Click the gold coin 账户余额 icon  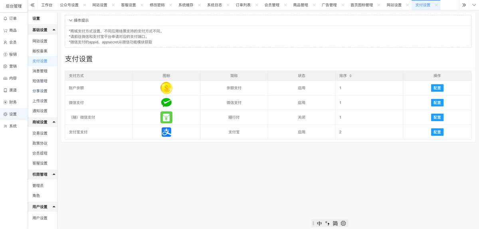tap(166, 88)
